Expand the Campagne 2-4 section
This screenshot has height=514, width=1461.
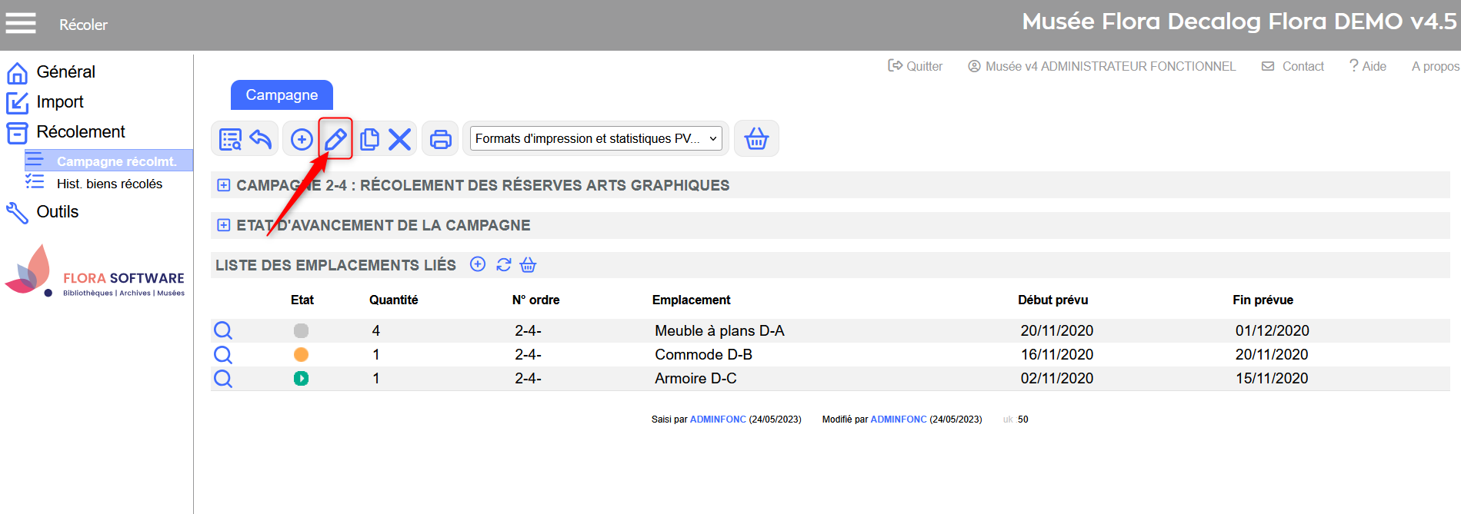point(224,185)
